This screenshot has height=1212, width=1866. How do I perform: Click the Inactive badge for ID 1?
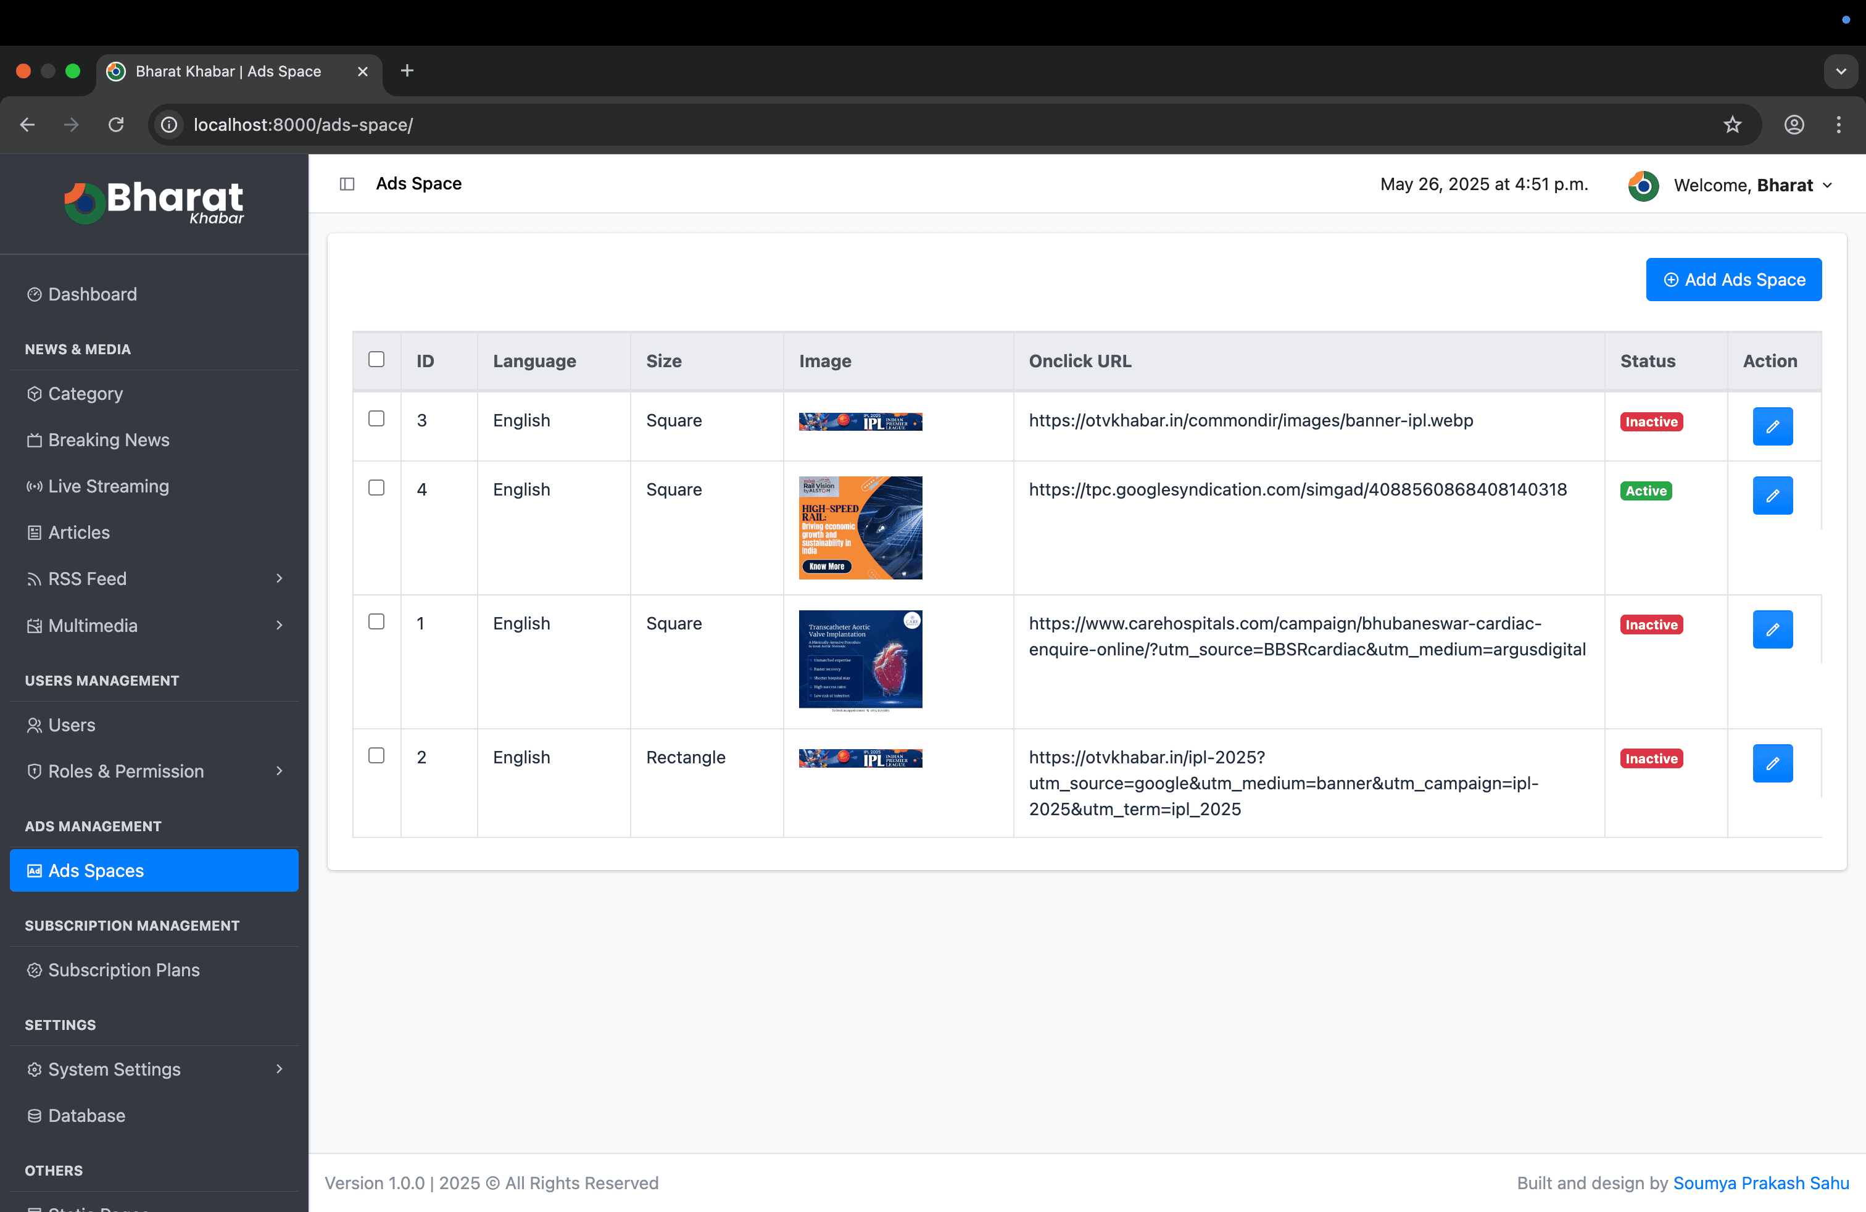[1651, 625]
